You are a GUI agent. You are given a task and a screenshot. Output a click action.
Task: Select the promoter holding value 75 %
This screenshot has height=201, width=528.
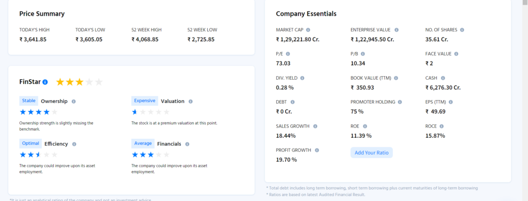click(357, 112)
